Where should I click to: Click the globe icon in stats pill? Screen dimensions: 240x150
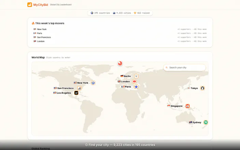tap(92, 13)
